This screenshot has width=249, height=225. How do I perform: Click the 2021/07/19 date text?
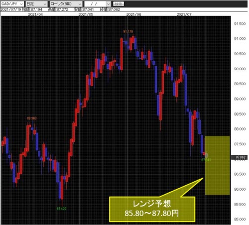click(11, 9)
